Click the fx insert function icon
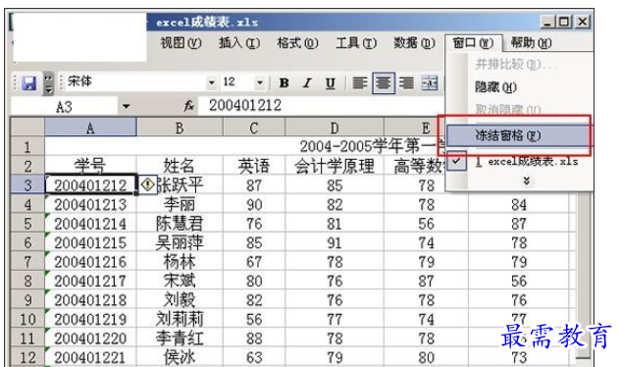Screen dimensions: 620x367 [x=189, y=106]
